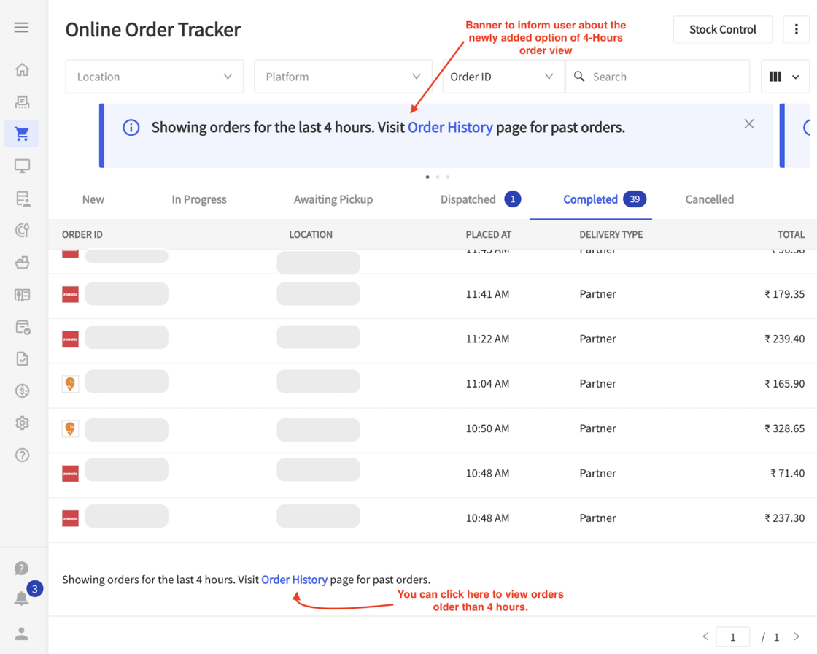The width and height of the screenshot is (817, 654).
Task: Click inside the Search input field
Action: click(657, 76)
